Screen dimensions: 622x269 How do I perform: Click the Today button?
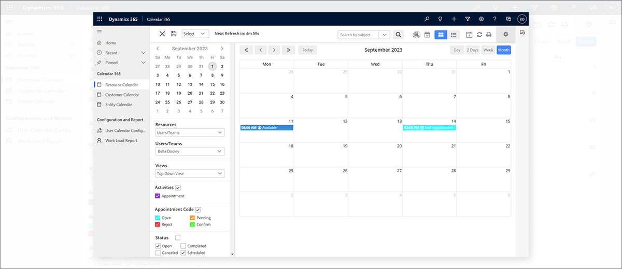(x=307, y=50)
